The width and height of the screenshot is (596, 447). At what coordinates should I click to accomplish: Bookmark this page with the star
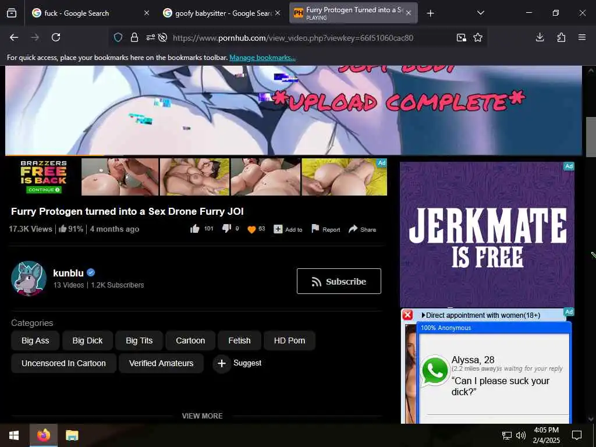(478, 37)
